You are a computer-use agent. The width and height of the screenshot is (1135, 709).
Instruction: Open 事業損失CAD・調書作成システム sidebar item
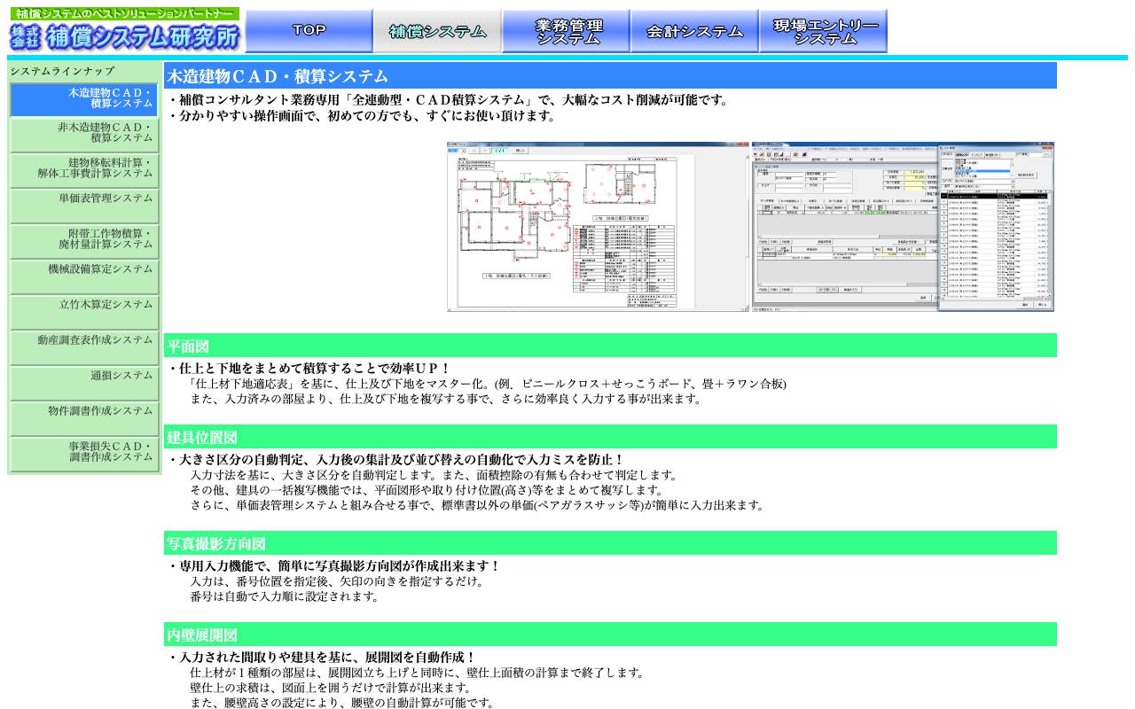[x=84, y=454]
